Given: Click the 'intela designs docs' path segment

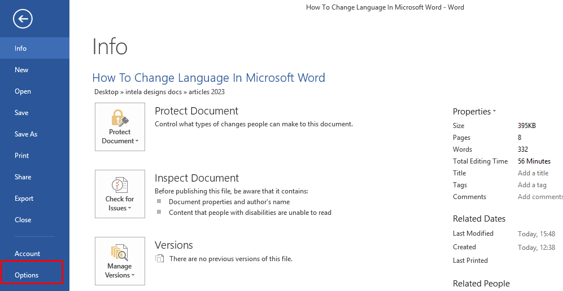Looking at the screenshot, I should 154,92.
